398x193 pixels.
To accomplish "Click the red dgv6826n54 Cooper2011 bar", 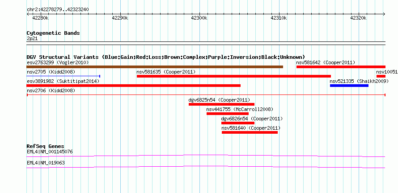I will 238,123.
